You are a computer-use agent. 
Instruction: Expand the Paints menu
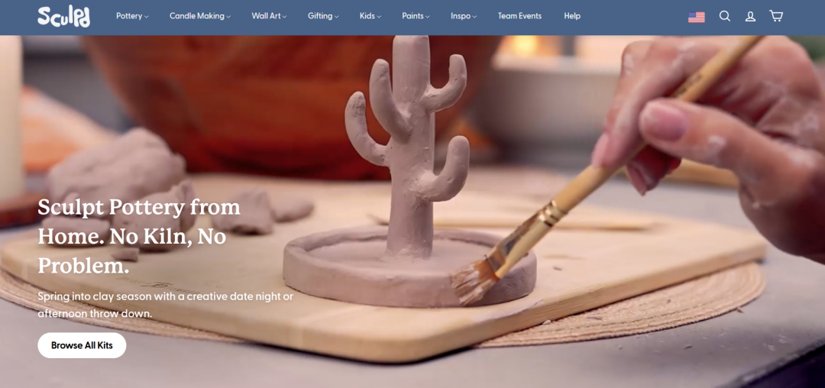pyautogui.click(x=416, y=16)
